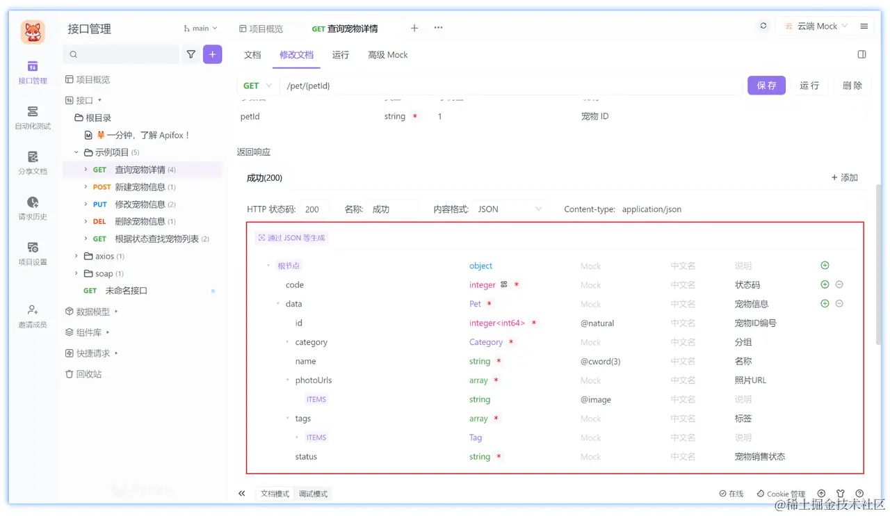Open the 项目概览 top tab
This screenshot has width=890, height=516.
261,29
